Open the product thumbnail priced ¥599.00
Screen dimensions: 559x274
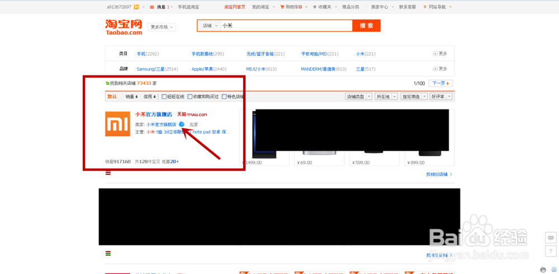tap(375, 137)
